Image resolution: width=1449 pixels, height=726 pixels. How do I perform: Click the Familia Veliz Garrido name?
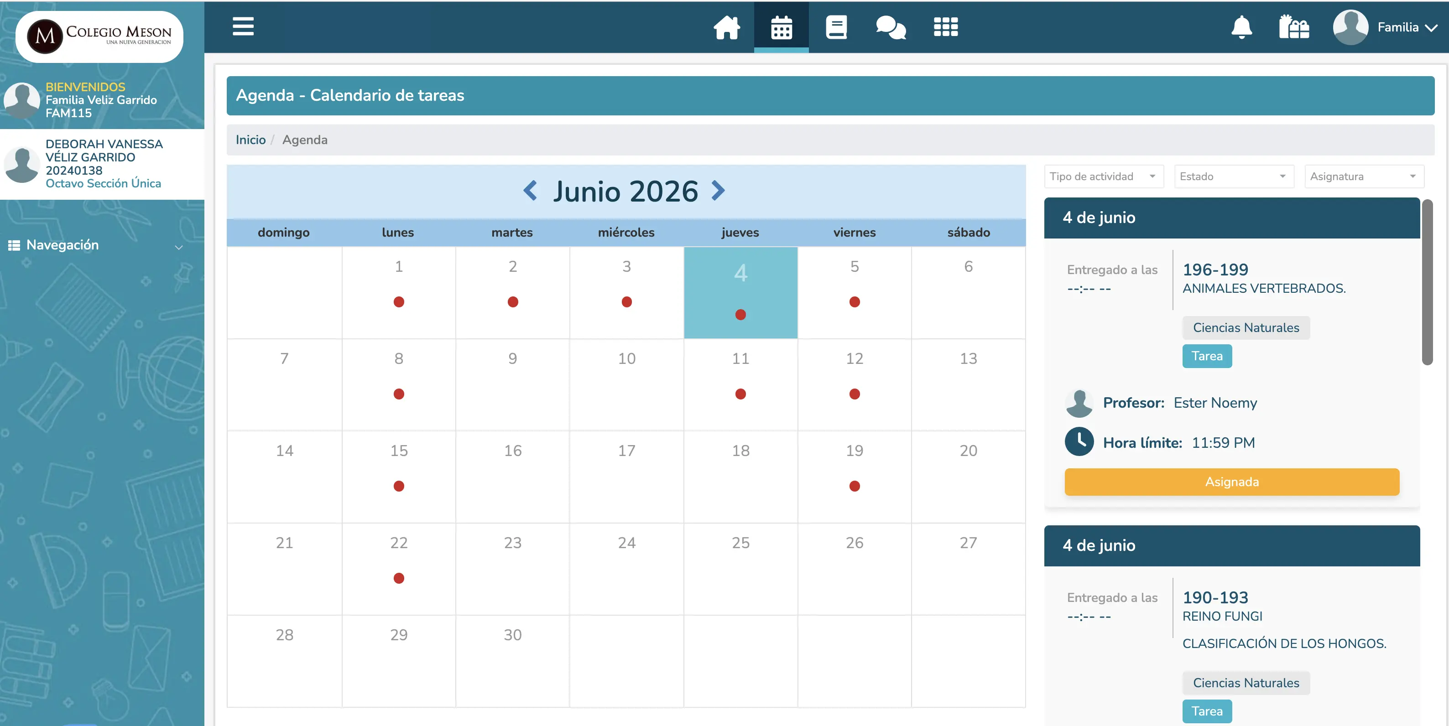[101, 100]
